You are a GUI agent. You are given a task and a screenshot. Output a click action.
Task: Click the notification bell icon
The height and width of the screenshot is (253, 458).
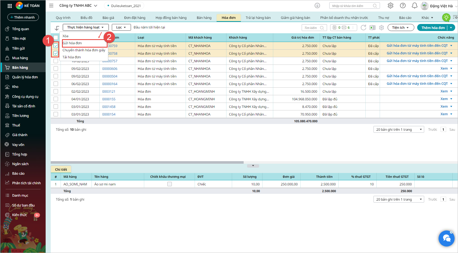(x=414, y=6)
